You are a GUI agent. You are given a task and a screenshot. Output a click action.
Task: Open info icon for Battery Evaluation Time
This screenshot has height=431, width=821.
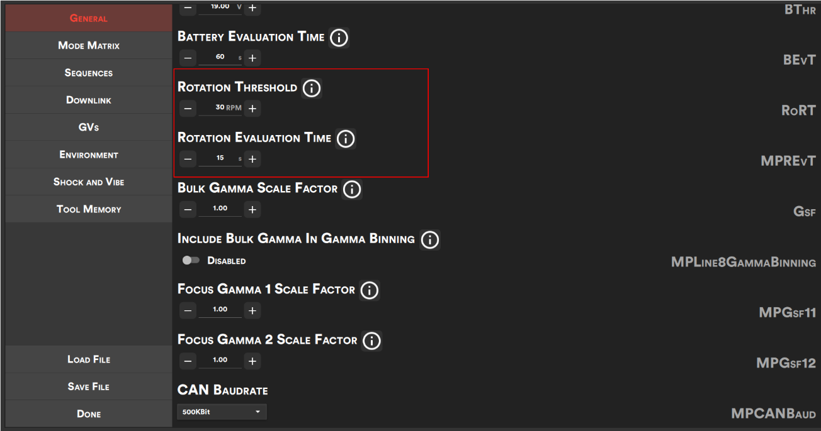[x=339, y=38]
